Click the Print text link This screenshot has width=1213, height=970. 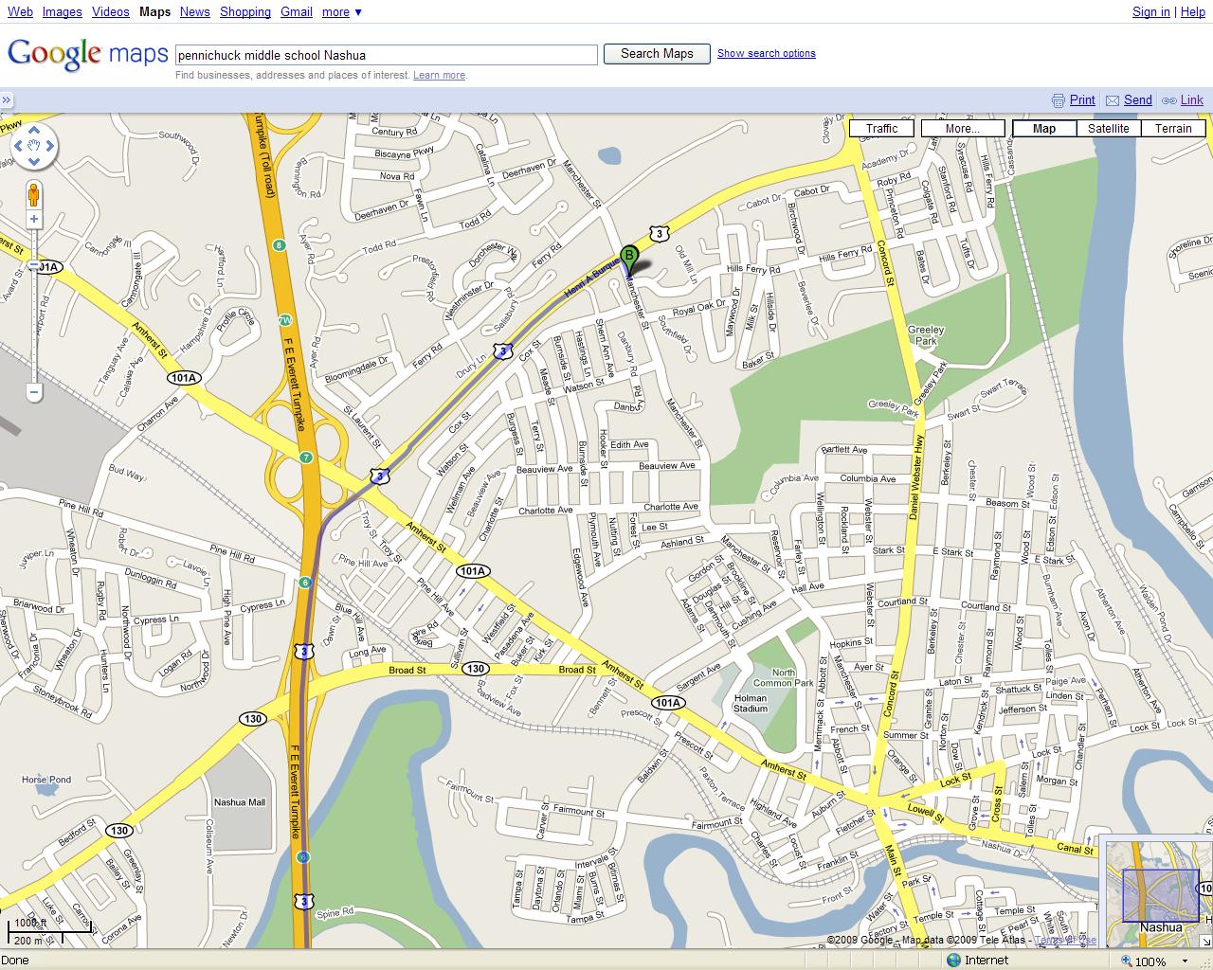pos(1082,100)
